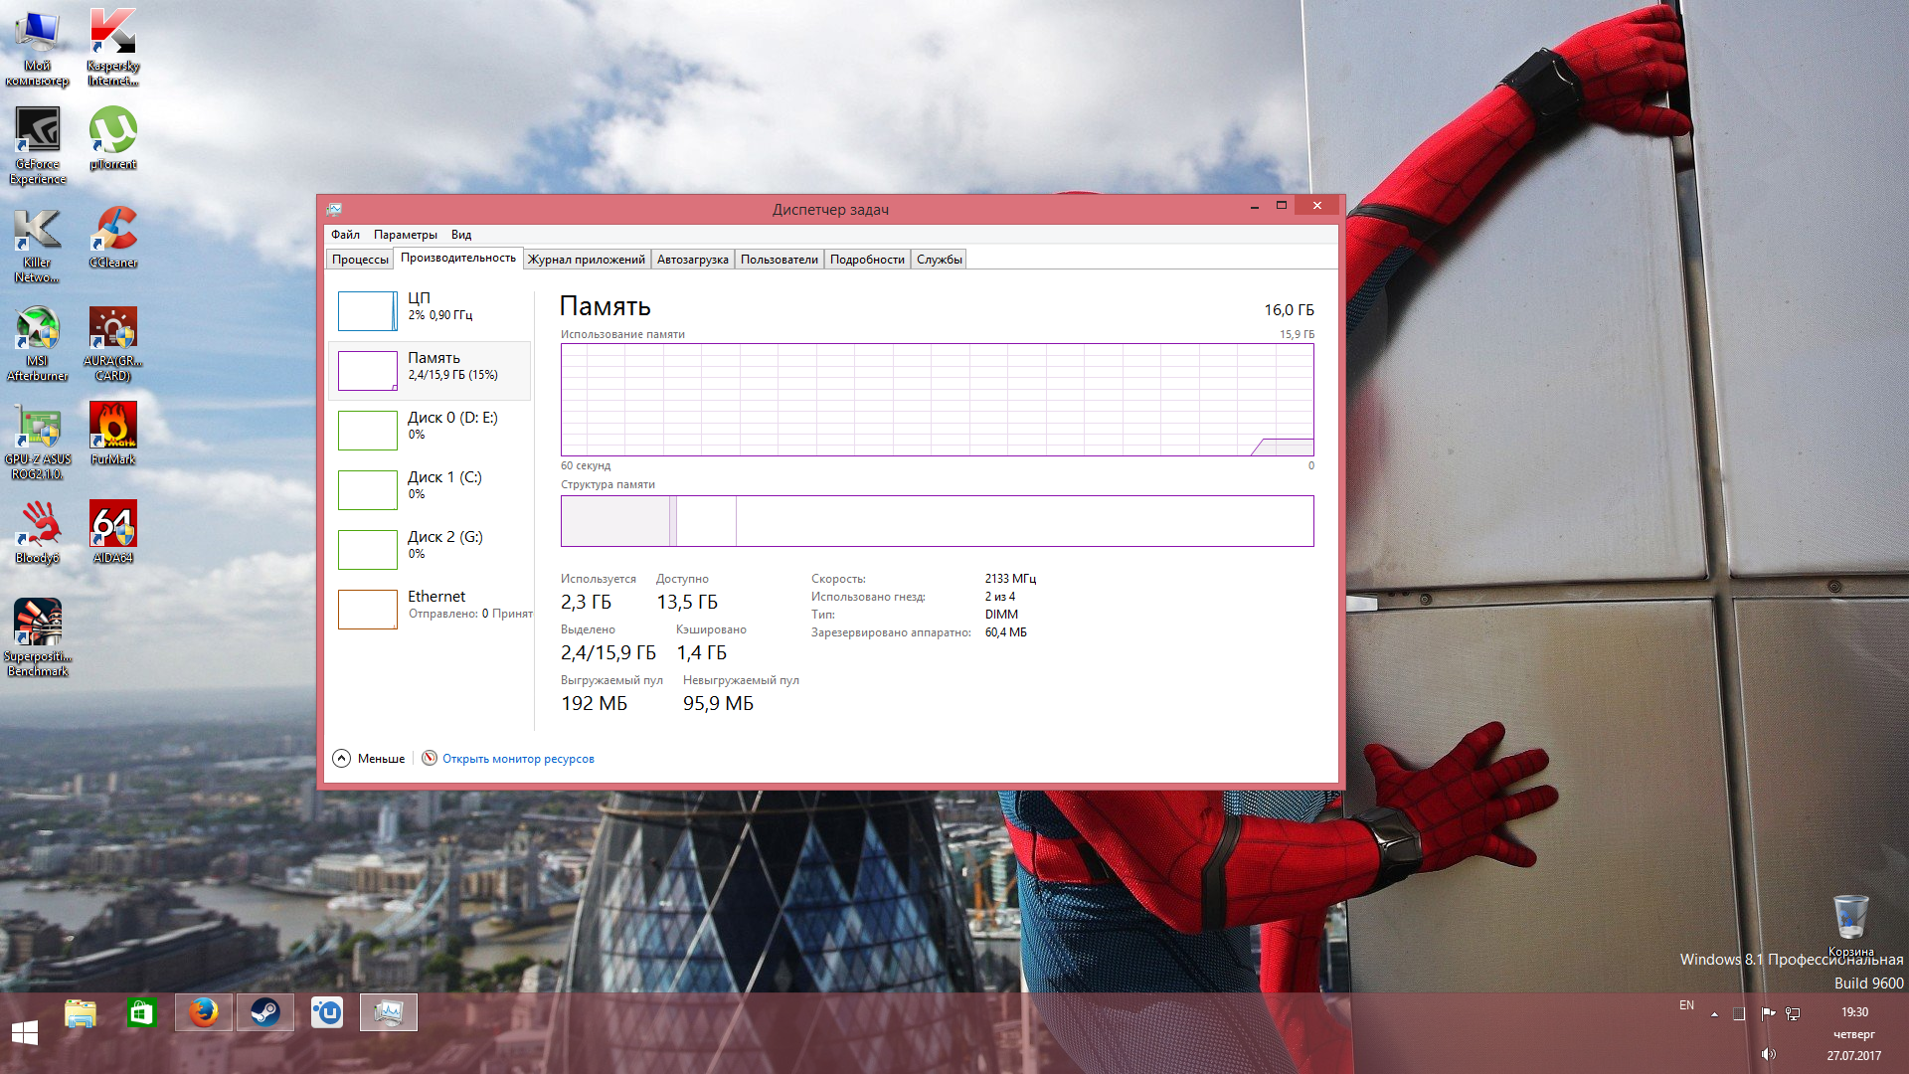The image size is (1909, 1074).
Task: Switch to the Службы tab
Action: tap(940, 260)
